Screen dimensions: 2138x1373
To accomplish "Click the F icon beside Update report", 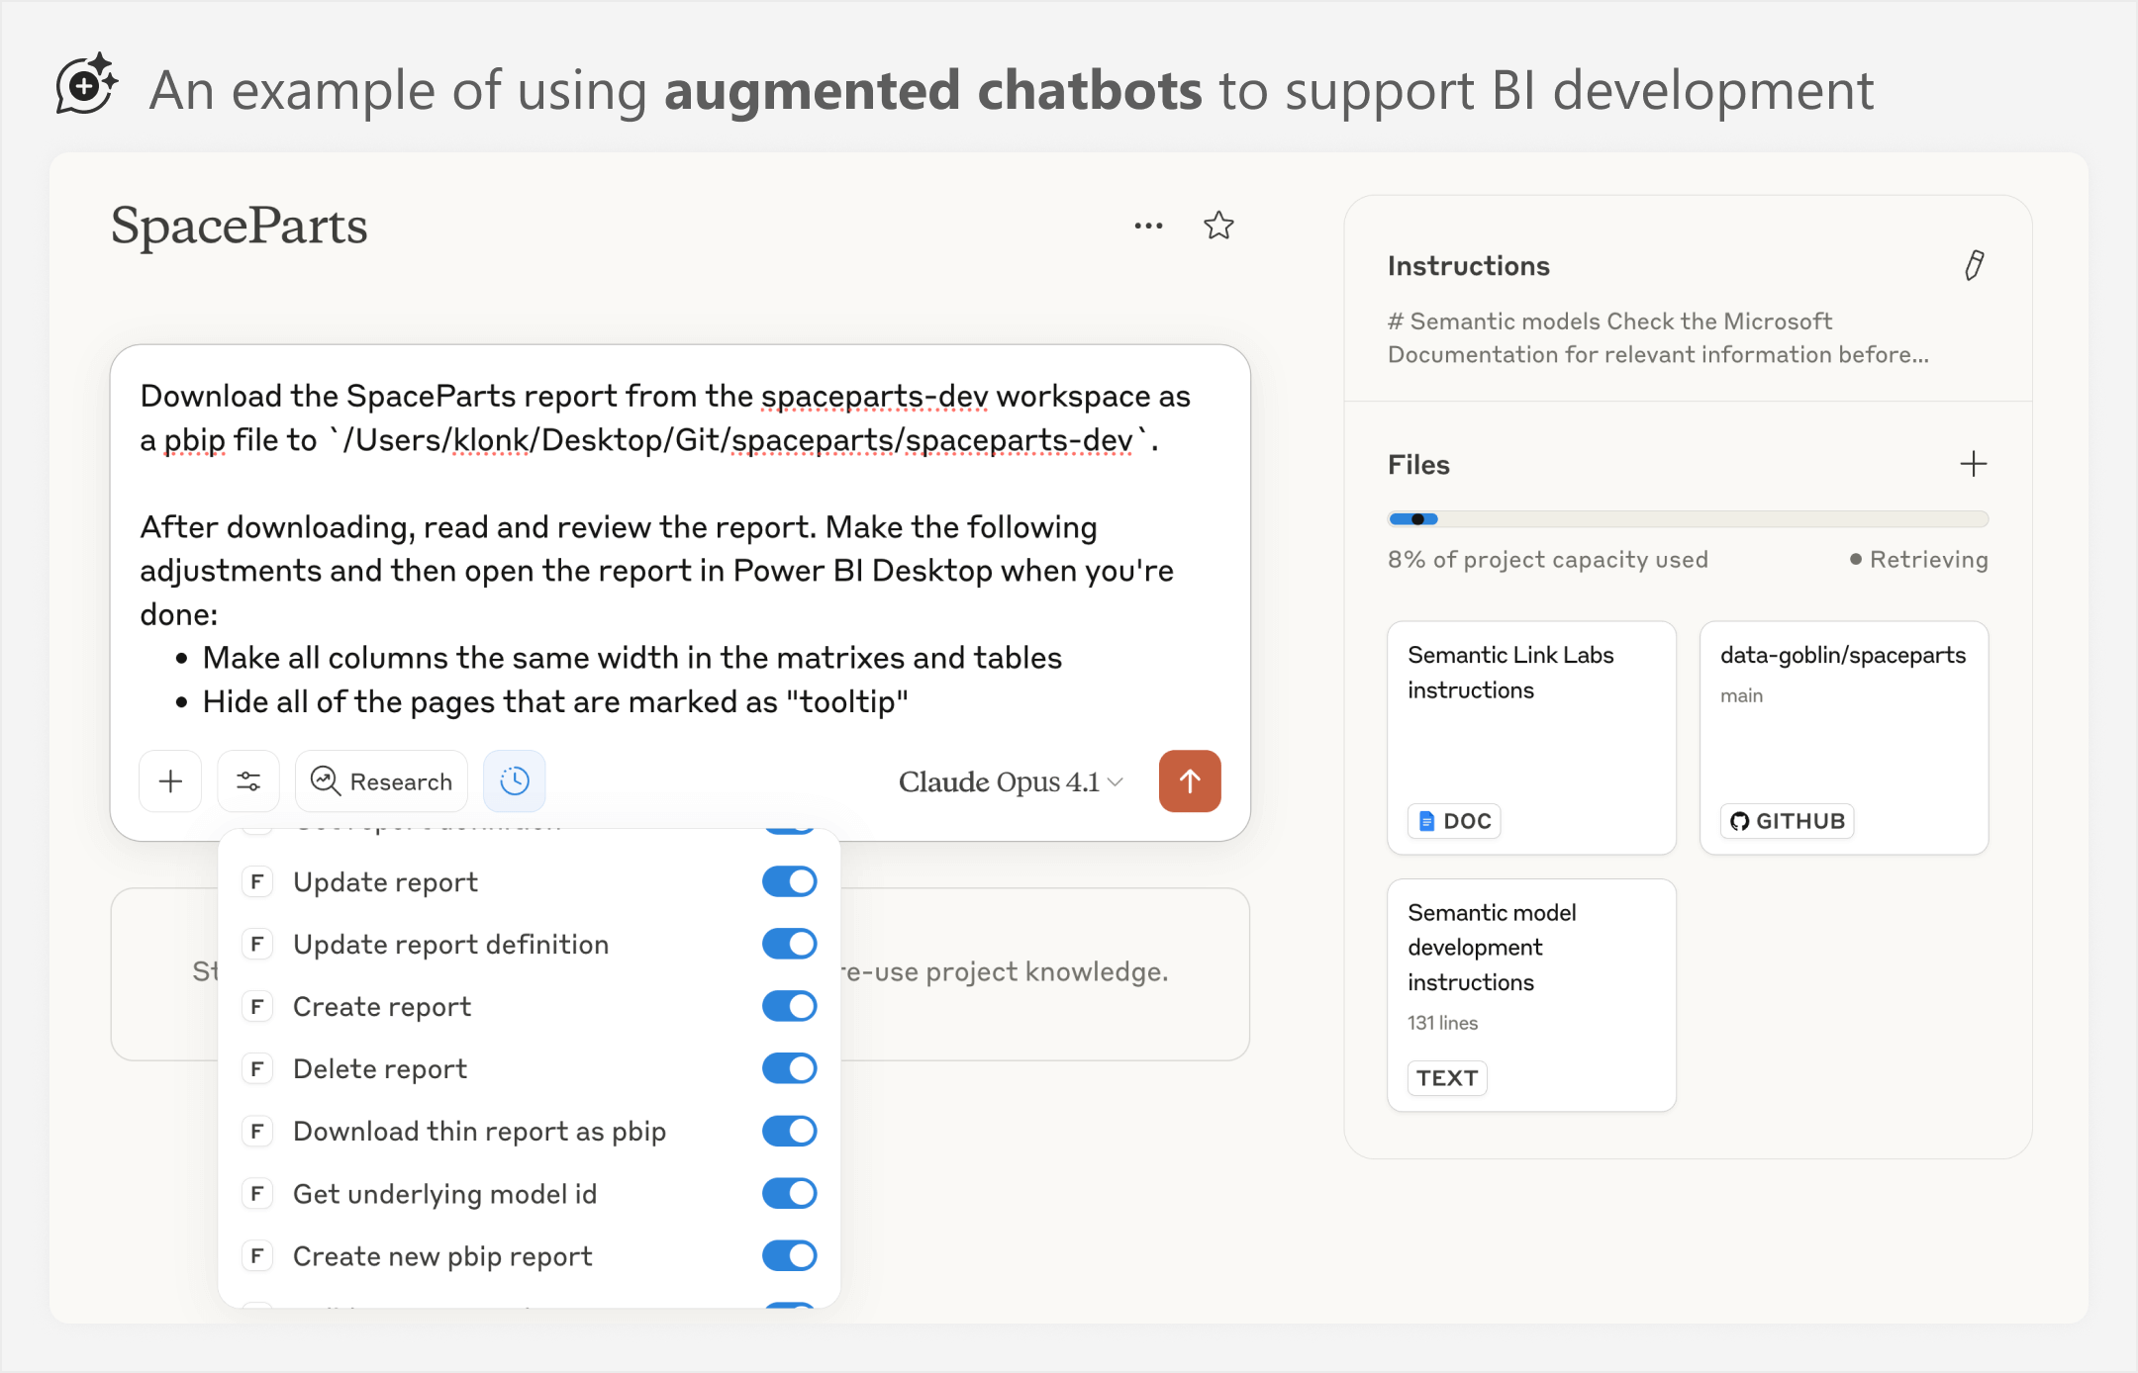I will tap(257, 881).
